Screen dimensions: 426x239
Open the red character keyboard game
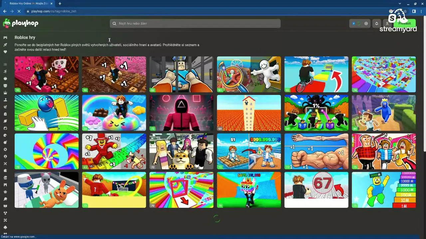tap(114, 151)
